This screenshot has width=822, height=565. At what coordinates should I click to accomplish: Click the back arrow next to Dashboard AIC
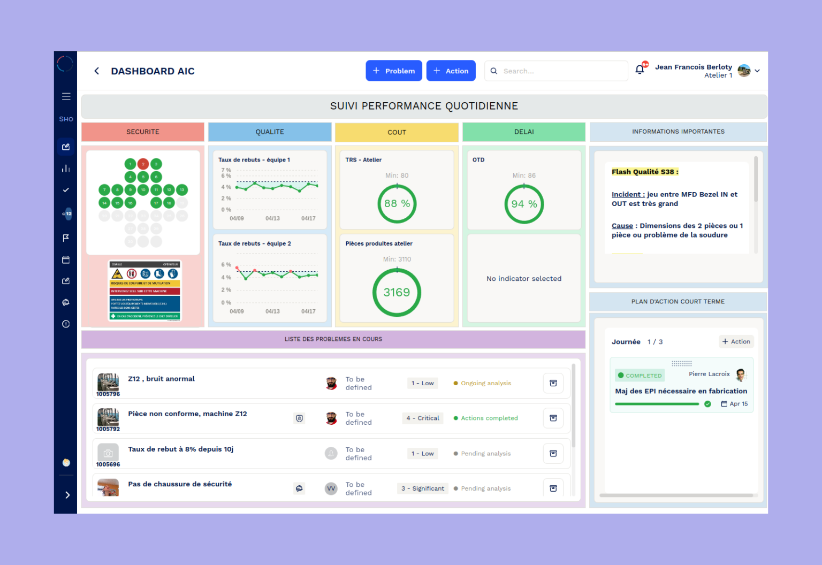coord(96,71)
